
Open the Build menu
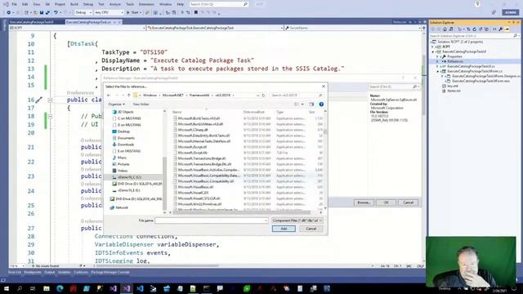point(74,4)
